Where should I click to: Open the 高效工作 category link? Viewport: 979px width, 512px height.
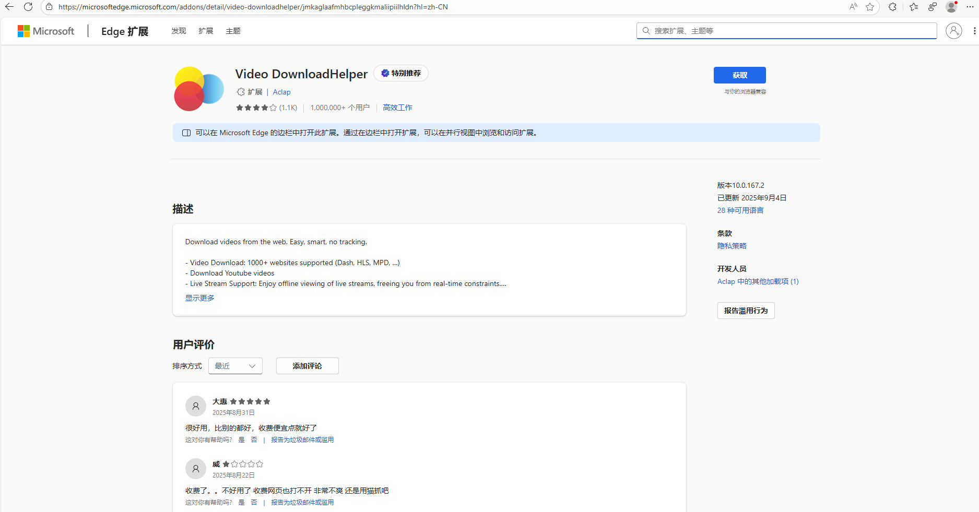tap(397, 108)
